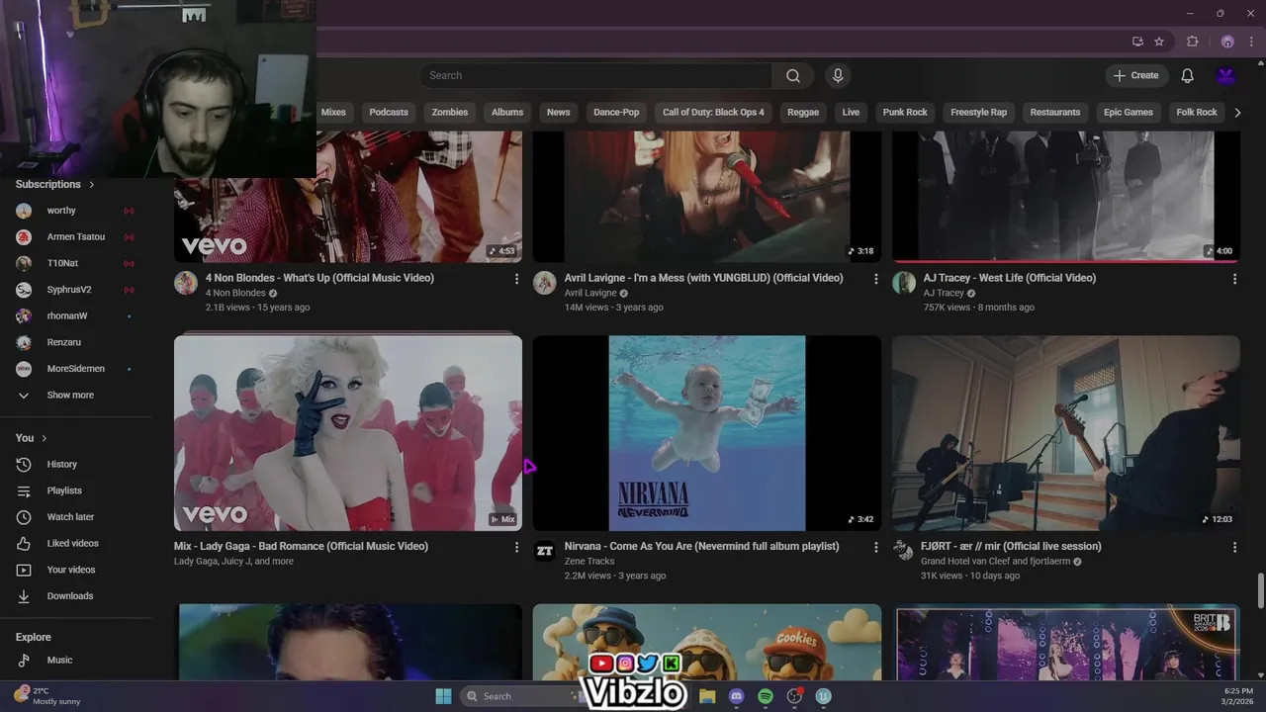Viewport: 1266px width, 712px height.
Task: Select the Call of Duty: Black Ops 4 chip
Action: point(713,113)
